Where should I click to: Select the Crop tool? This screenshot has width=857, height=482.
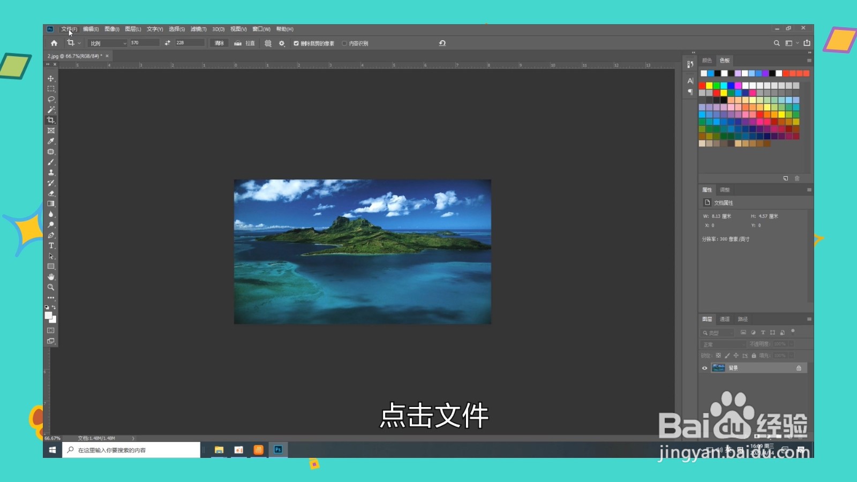click(x=51, y=120)
